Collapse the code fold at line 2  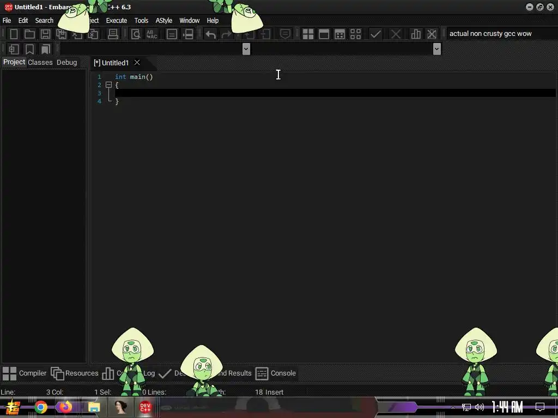coord(108,85)
